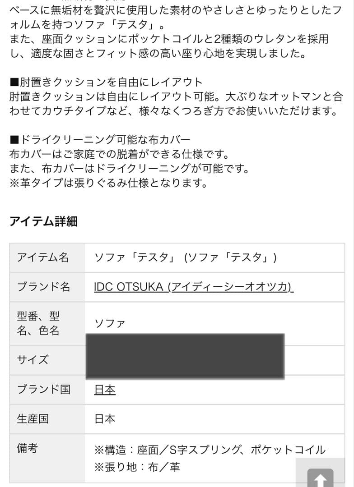Click the 日本 value in 生産国 row

tap(105, 419)
